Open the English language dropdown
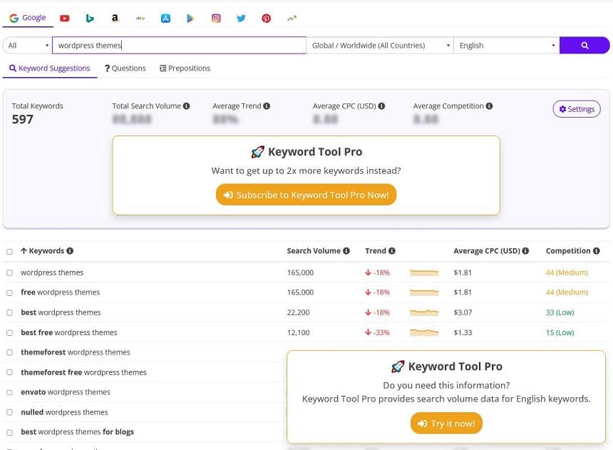This screenshot has height=450, width=613. (x=507, y=46)
